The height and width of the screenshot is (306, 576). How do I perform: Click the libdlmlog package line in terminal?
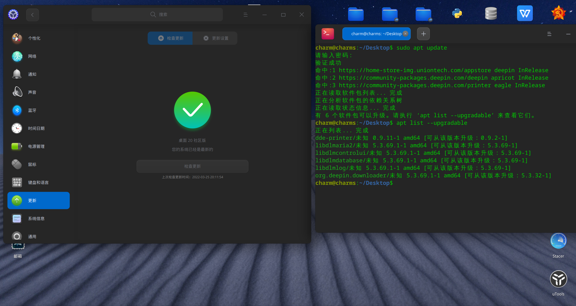(413, 168)
